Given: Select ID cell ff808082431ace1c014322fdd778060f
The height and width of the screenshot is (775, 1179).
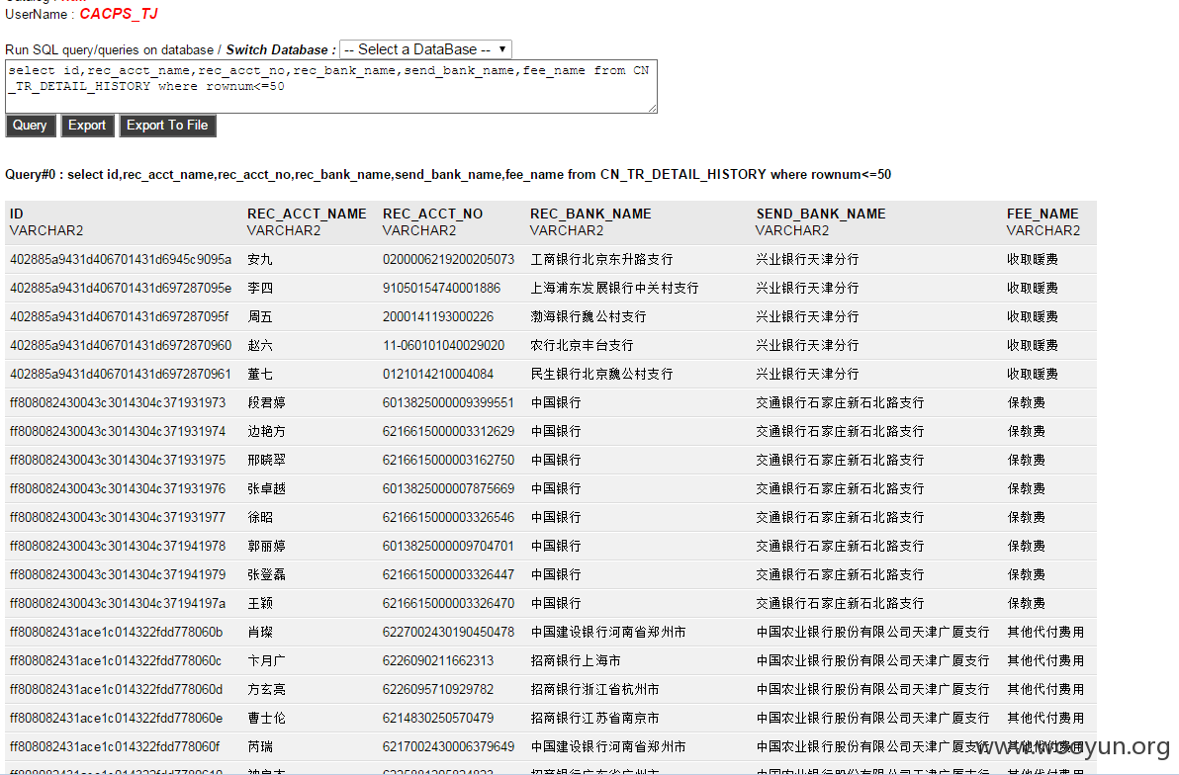Looking at the screenshot, I should click(115, 745).
